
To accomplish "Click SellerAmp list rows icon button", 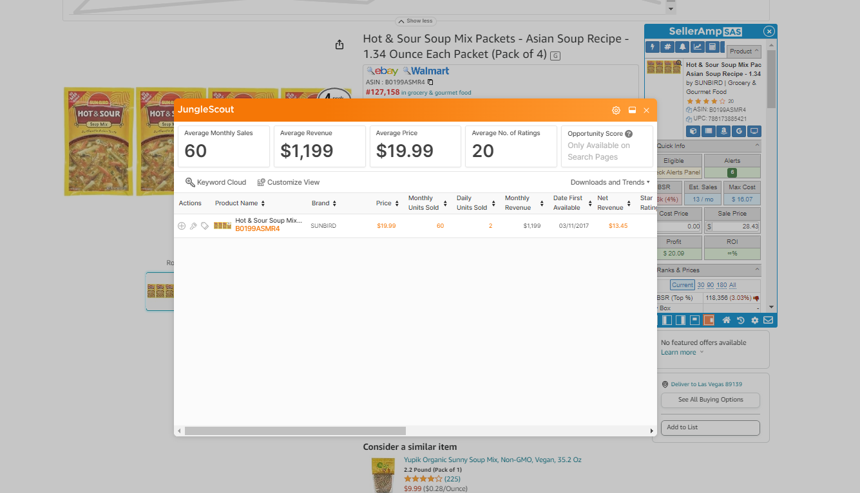I will [x=709, y=131].
